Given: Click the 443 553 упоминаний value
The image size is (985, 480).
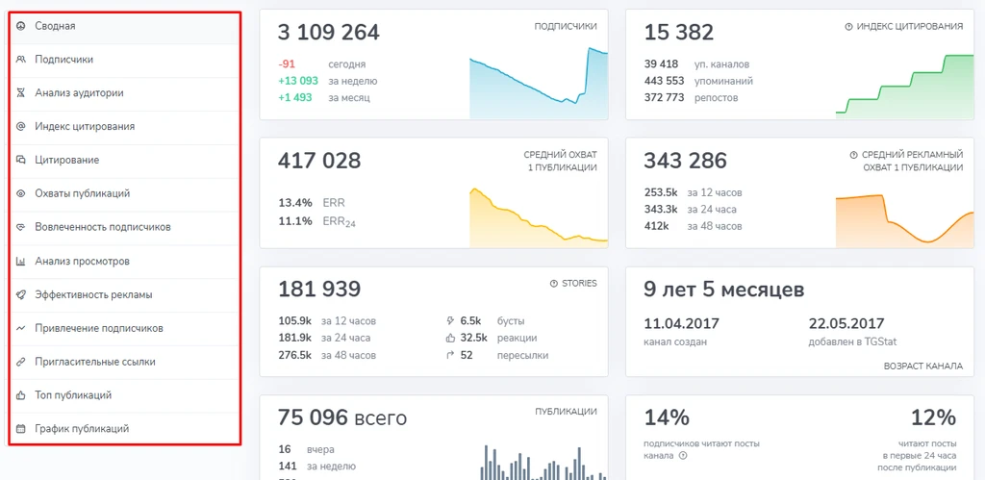Looking at the screenshot, I should pos(664,81).
